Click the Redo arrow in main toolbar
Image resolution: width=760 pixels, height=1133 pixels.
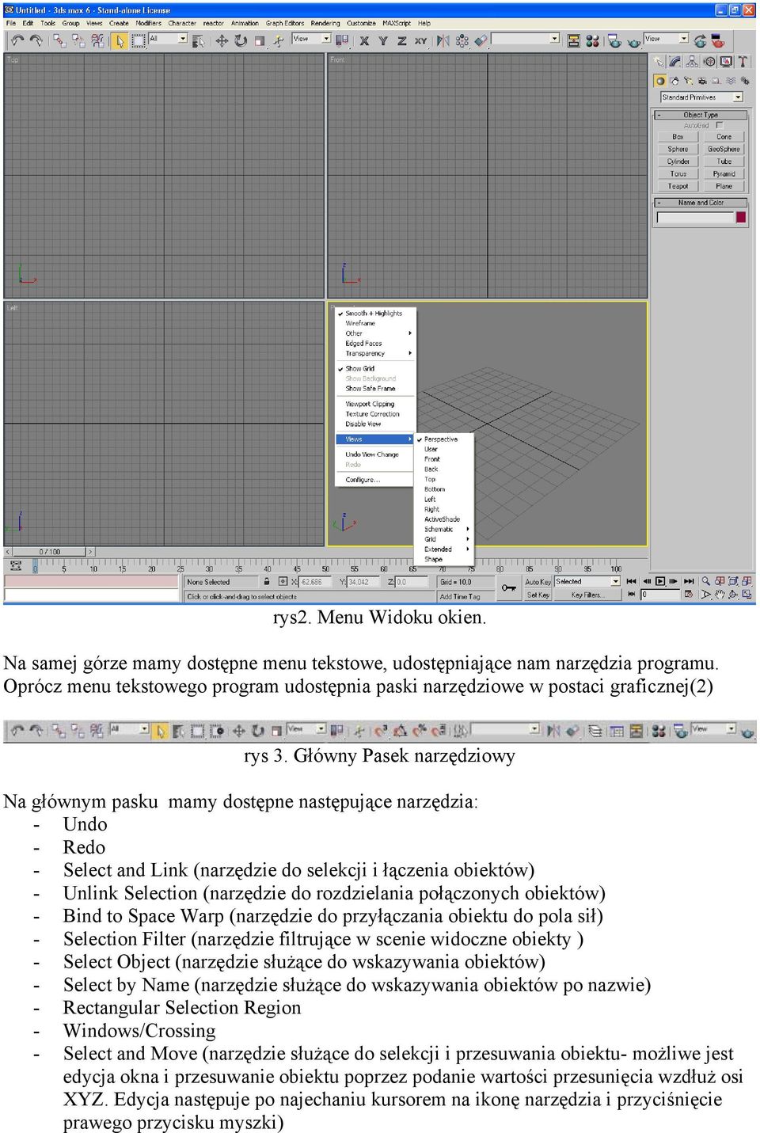click(x=36, y=40)
